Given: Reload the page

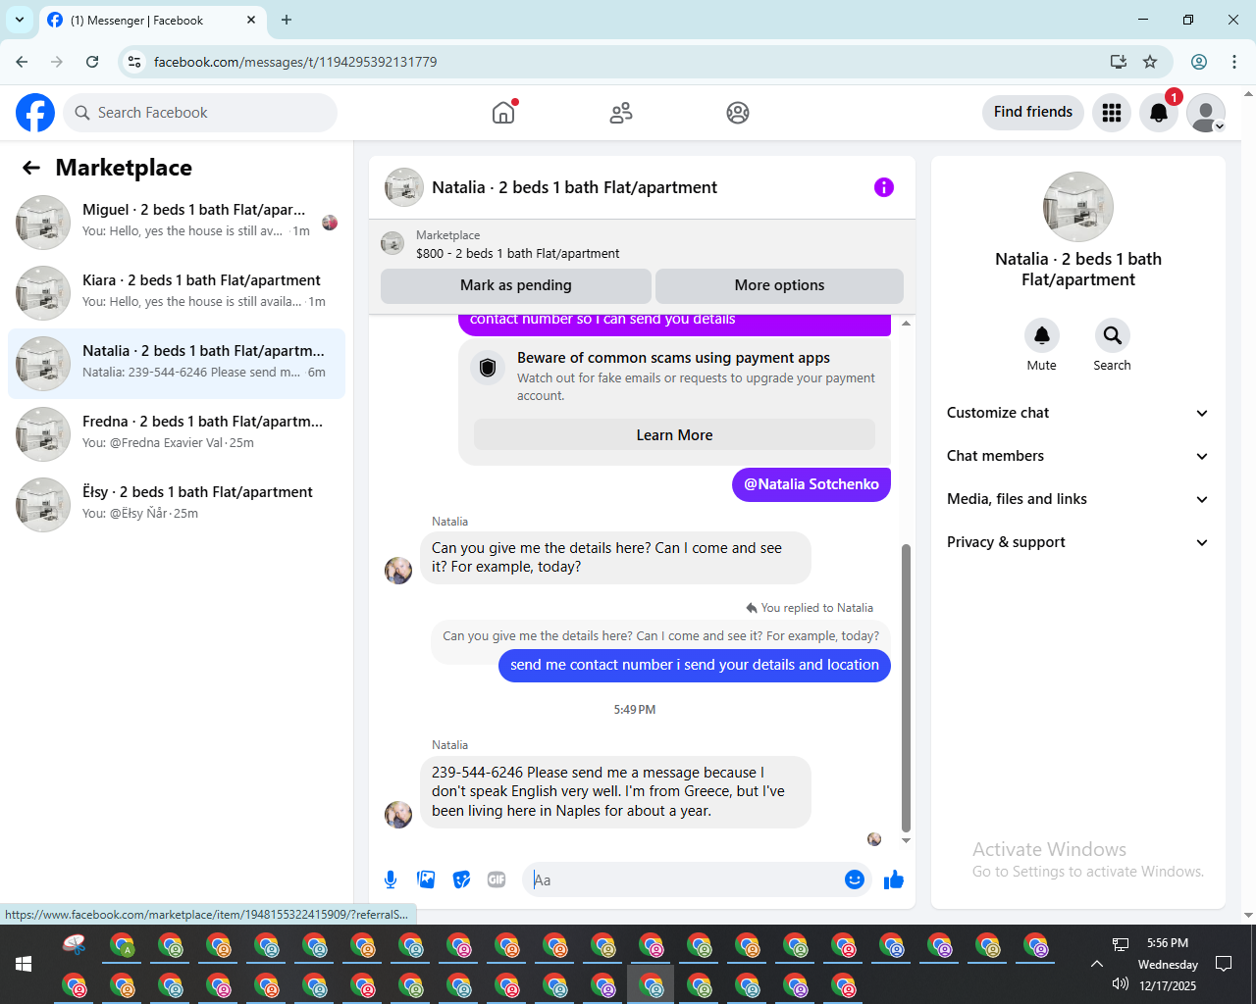Looking at the screenshot, I should click(92, 62).
